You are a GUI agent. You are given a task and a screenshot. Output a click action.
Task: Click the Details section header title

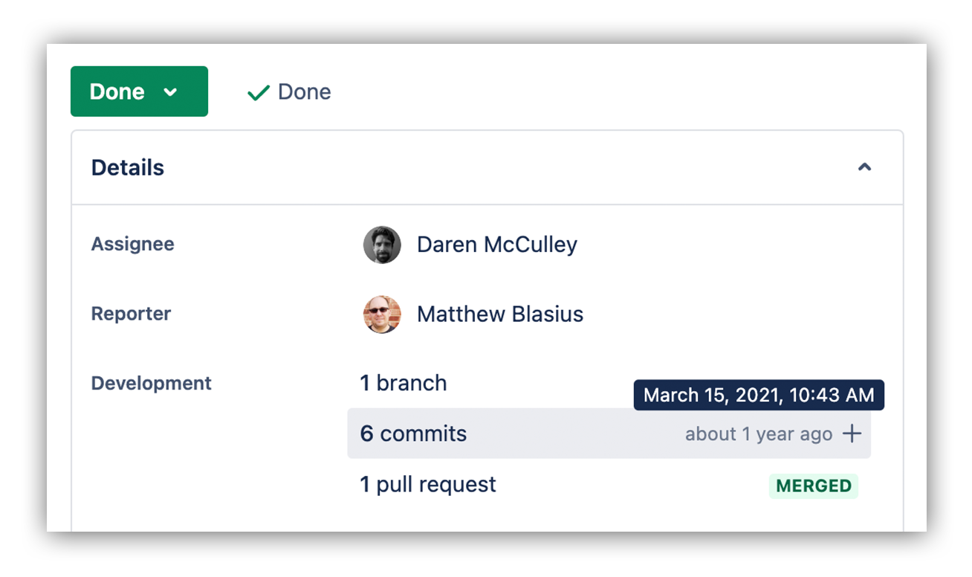pyautogui.click(x=128, y=168)
